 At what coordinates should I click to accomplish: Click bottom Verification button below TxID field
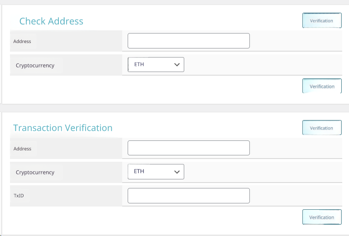[322, 217]
